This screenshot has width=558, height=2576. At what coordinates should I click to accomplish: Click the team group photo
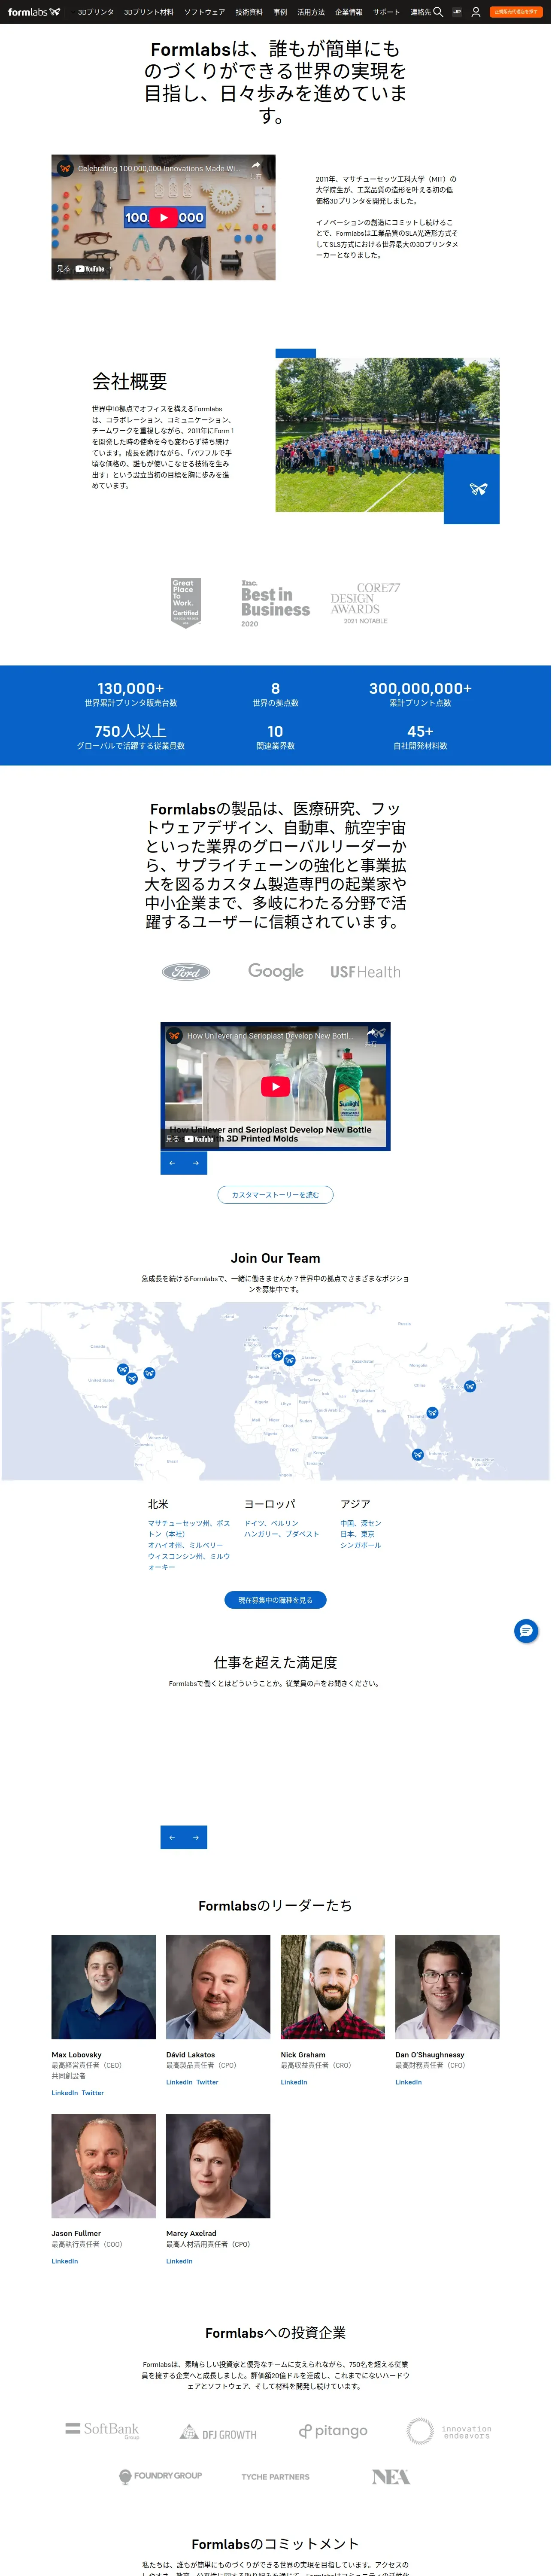[387, 435]
